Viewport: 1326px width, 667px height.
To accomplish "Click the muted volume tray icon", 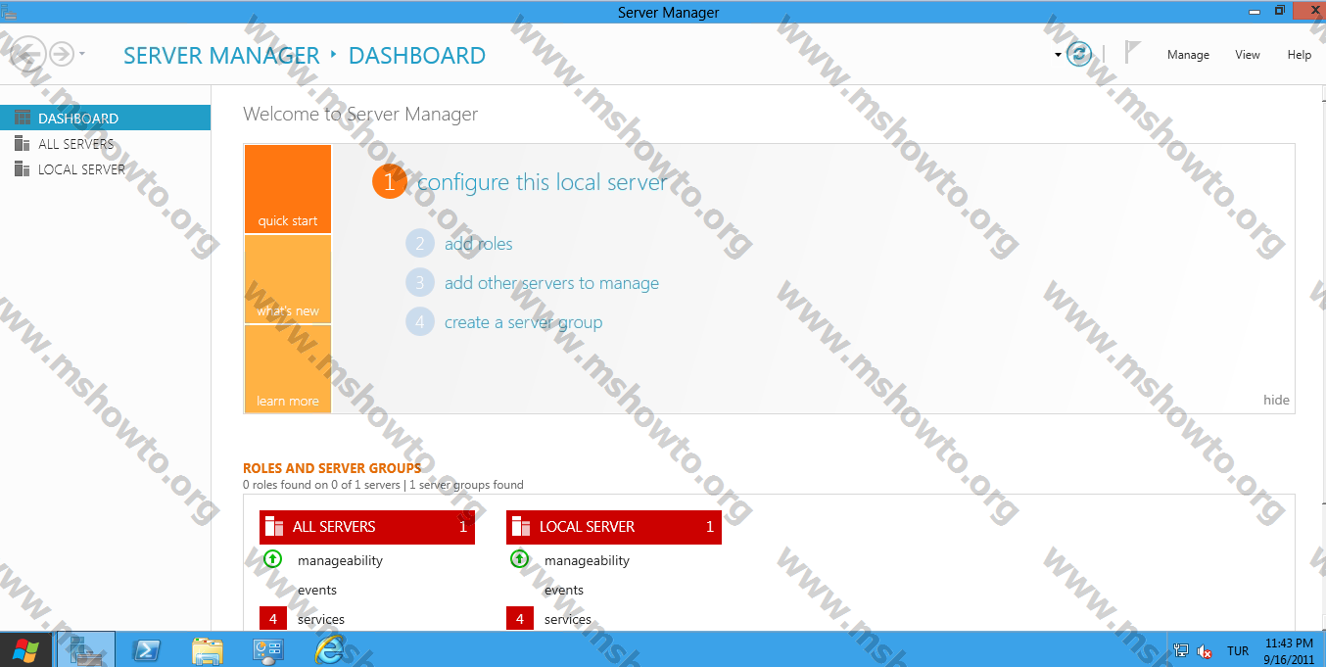I will pyautogui.click(x=1206, y=650).
